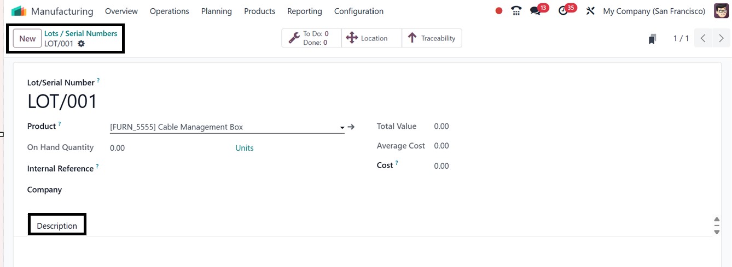
Task: Expand the Product dropdown arrow
Action: 342,127
